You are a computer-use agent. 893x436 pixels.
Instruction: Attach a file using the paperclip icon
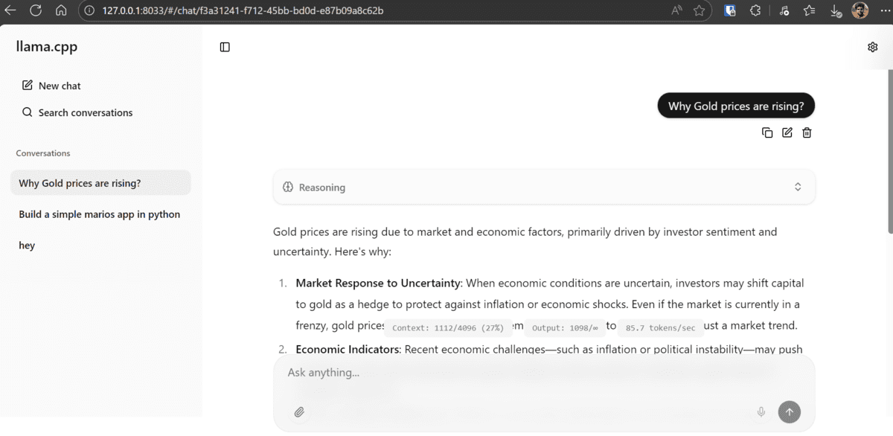pos(299,411)
